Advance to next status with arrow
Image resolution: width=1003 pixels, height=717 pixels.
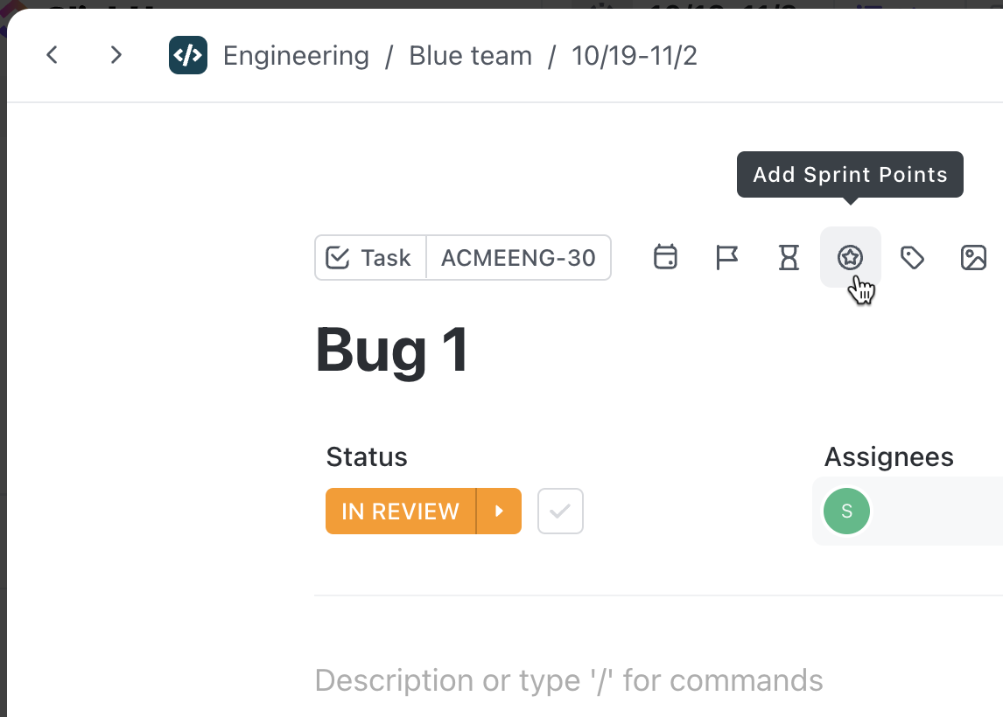point(500,511)
